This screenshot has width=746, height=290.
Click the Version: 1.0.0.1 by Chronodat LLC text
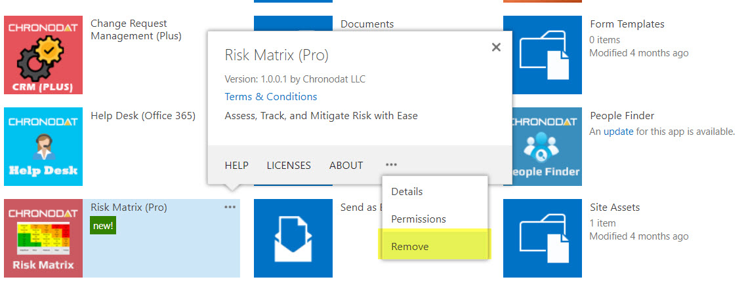coord(295,79)
